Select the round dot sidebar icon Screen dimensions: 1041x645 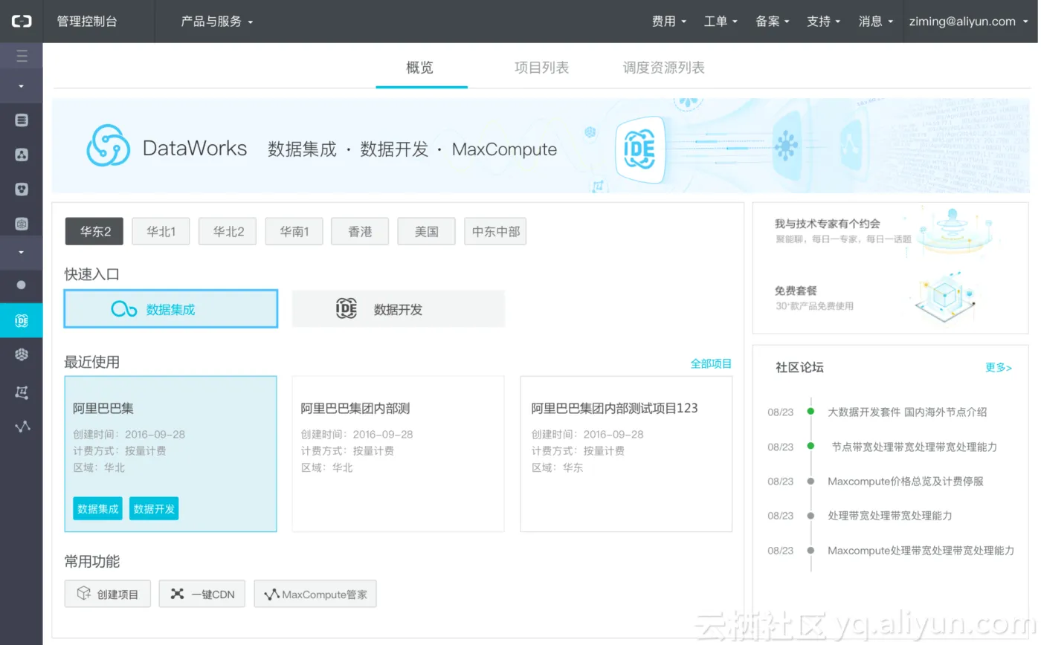pyautogui.click(x=21, y=285)
